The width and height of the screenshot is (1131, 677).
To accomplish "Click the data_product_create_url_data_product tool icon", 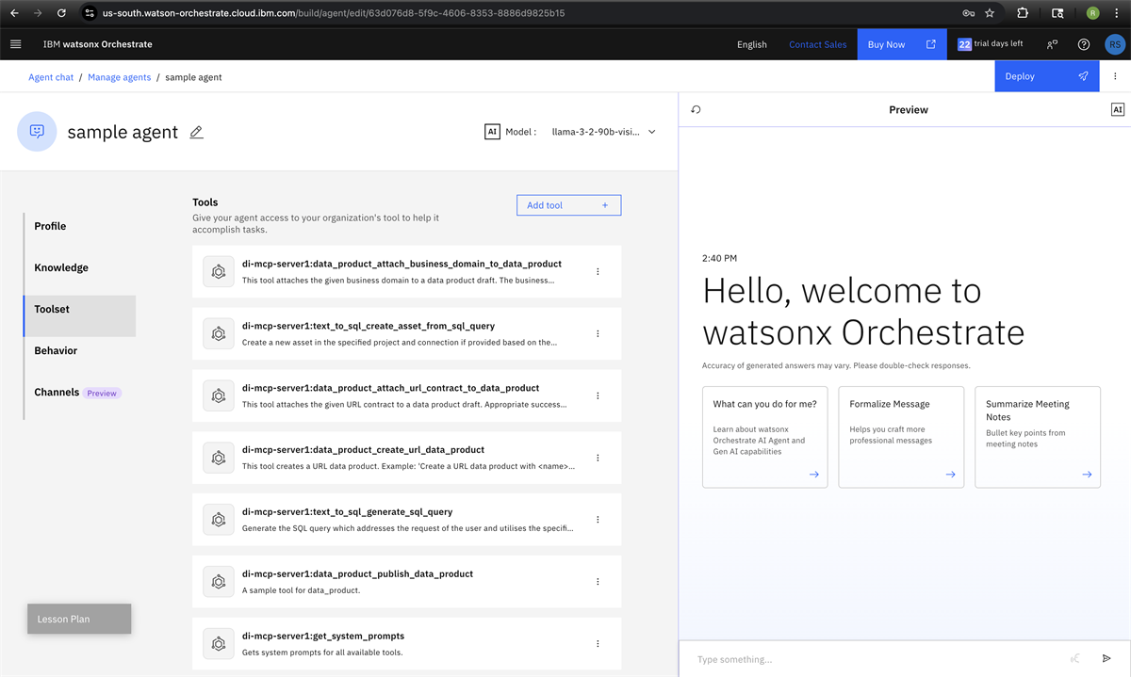I will [x=219, y=458].
